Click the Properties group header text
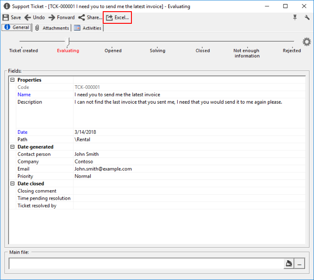 pyautogui.click(x=30, y=80)
